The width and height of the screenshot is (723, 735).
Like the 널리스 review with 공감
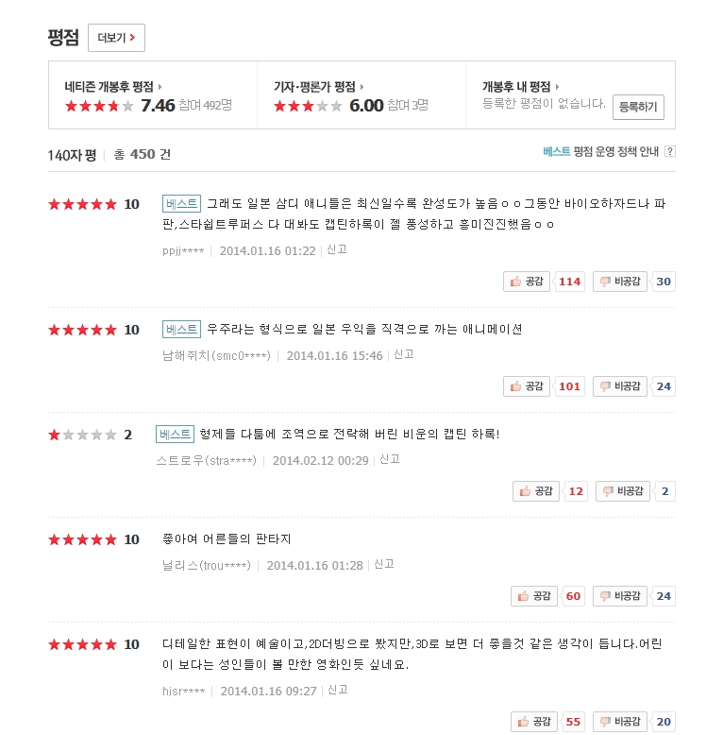point(534,597)
